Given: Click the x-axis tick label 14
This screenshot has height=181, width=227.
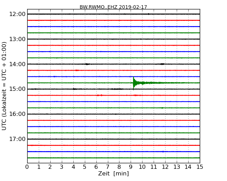Looking at the screenshot, I should pos(188,167).
